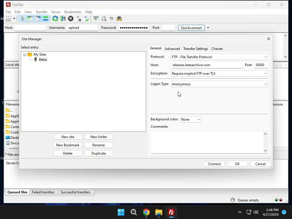The width and height of the screenshot is (292, 219).
Task: Open the Logon Type dropdown
Action: pyautogui.click(x=219, y=84)
